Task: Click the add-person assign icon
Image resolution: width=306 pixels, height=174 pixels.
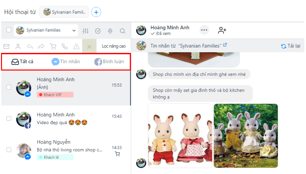Action: click(222, 30)
